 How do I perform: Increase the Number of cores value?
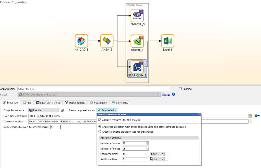147,148
